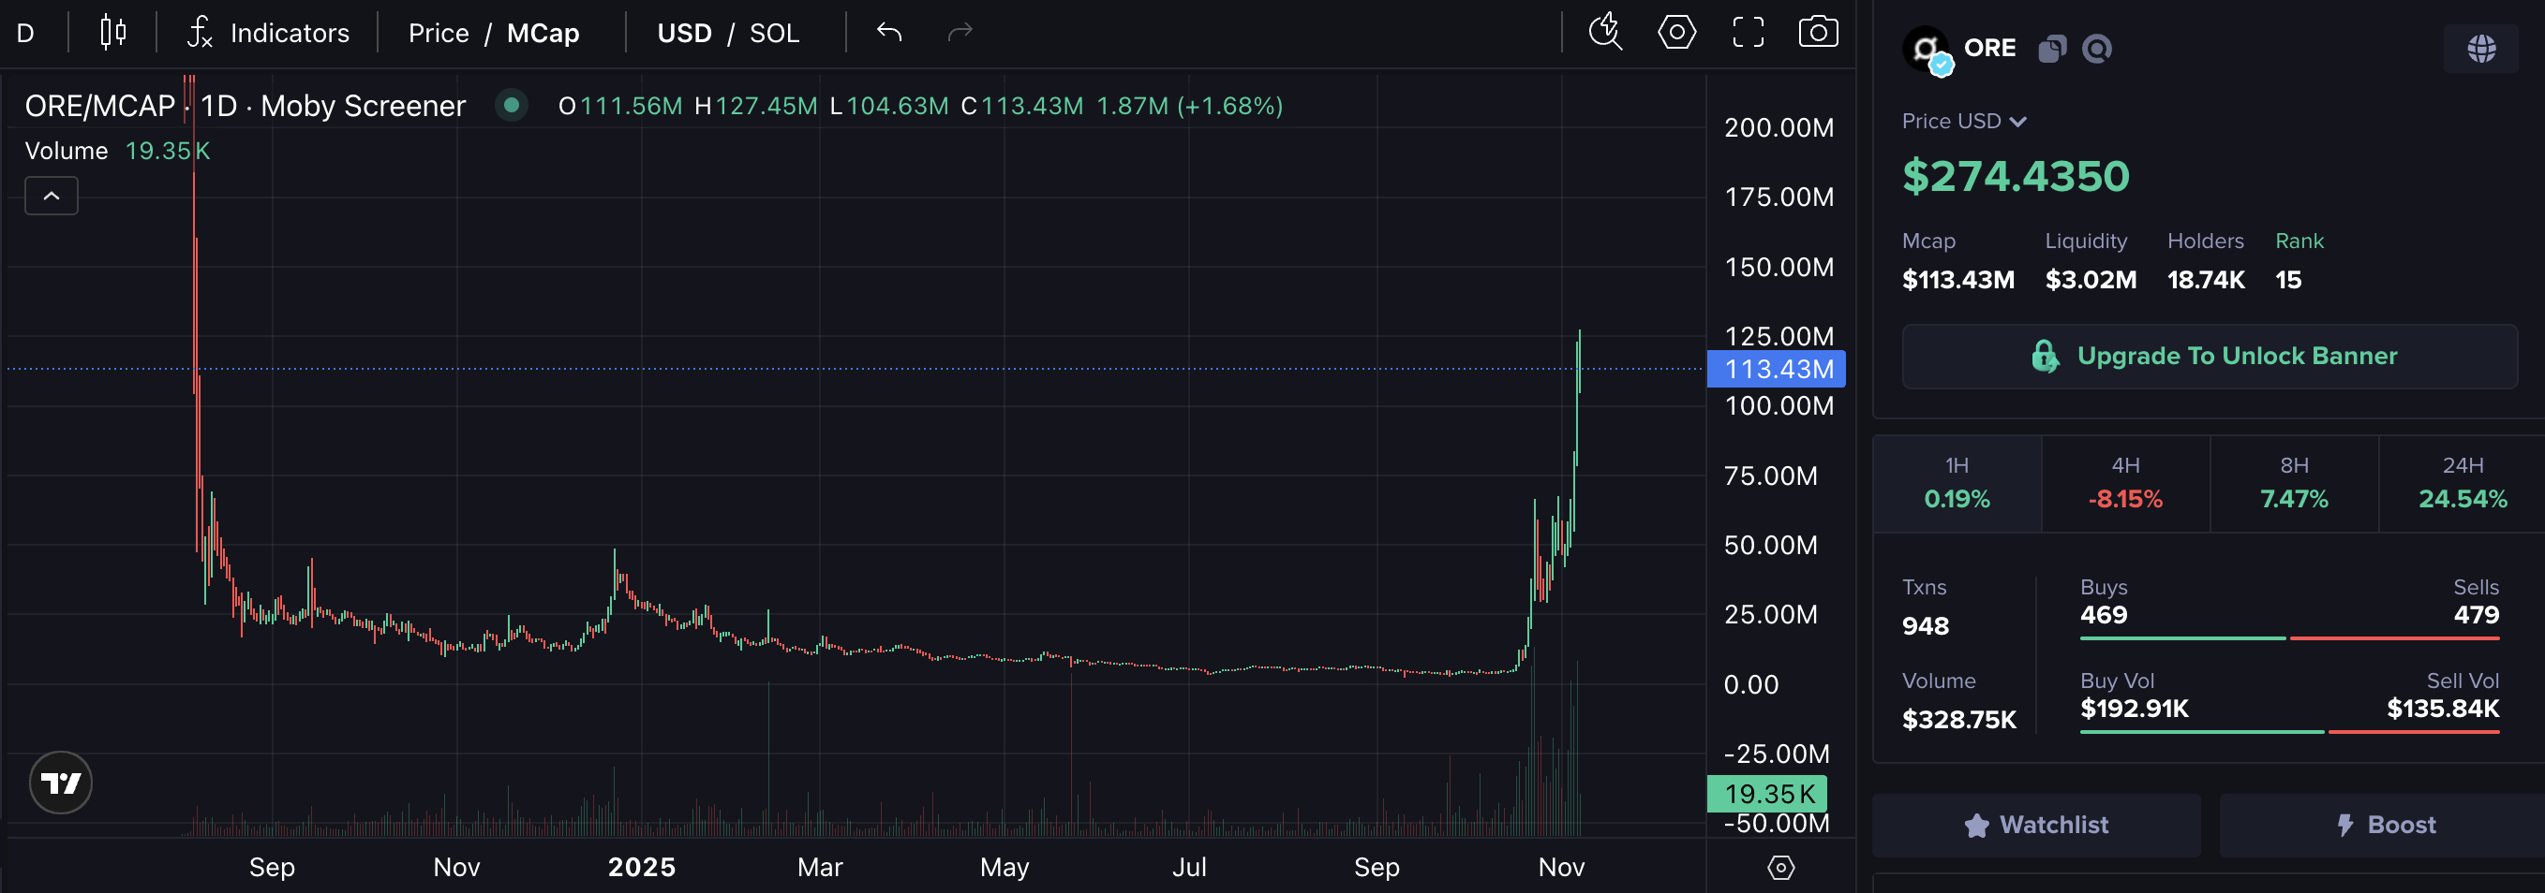Viewport: 2545px width, 893px height.
Task: Select the candlestick chart style icon
Action: pos(112,32)
